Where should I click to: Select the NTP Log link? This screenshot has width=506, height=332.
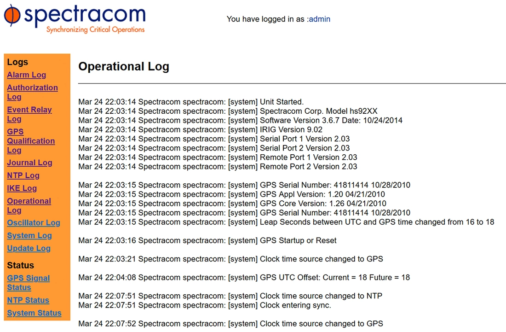point(23,175)
